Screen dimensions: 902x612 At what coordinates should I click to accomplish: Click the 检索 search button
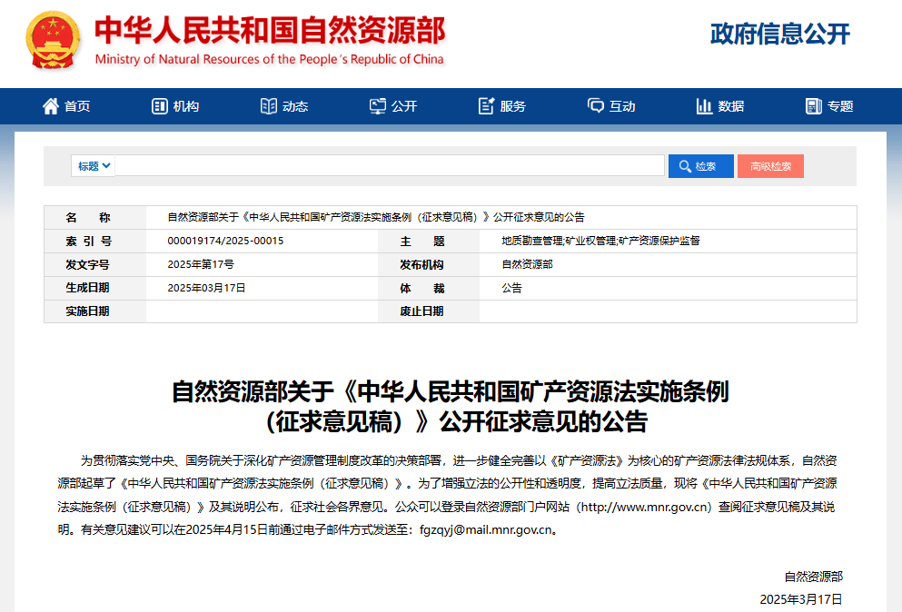click(x=700, y=165)
